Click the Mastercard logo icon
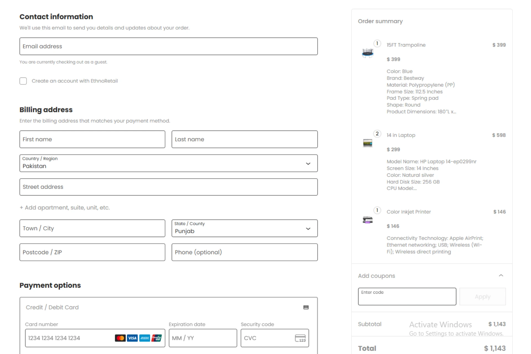Screen dimensions: 531x354 click(x=120, y=338)
